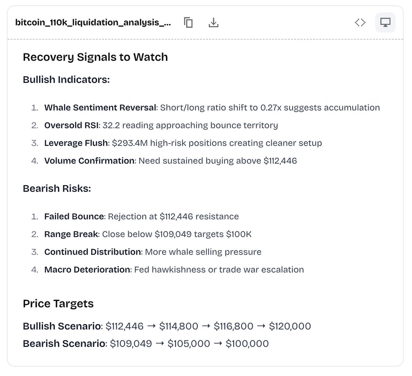Image resolution: width=412 pixels, height=376 pixels.
Task: Select the Macro Deterioration entry
Action: coord(174,270)
